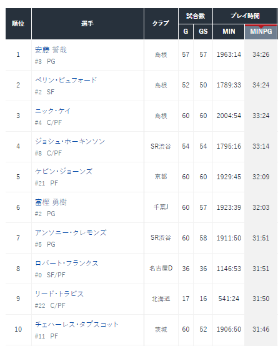Open player 安藤 誓哉 profile link
Screen dimensions: 278x346
coord(51,50)
